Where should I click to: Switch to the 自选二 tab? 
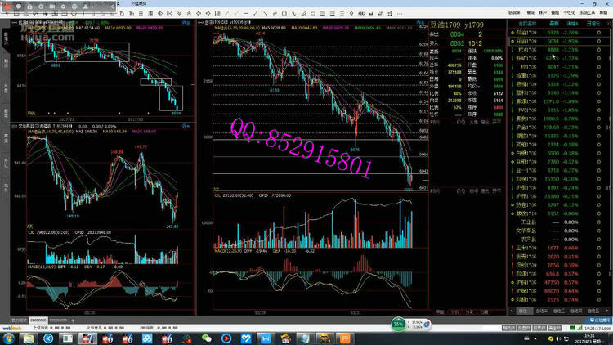click(541, 311)
